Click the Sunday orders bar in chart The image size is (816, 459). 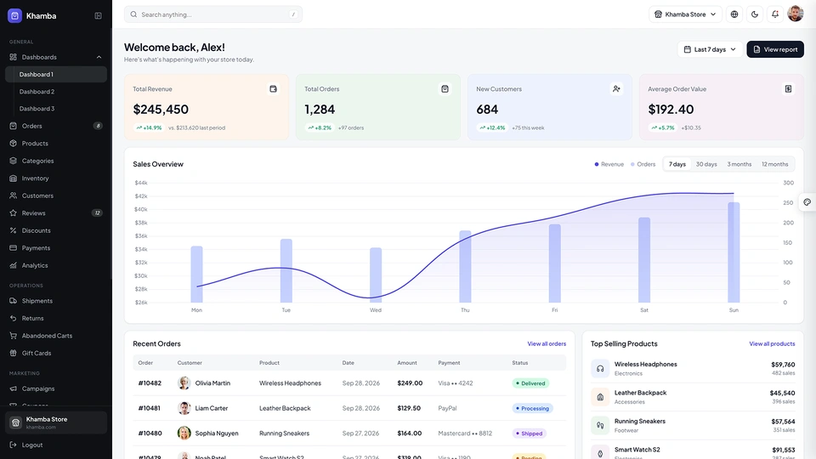(x=734, y=252)
